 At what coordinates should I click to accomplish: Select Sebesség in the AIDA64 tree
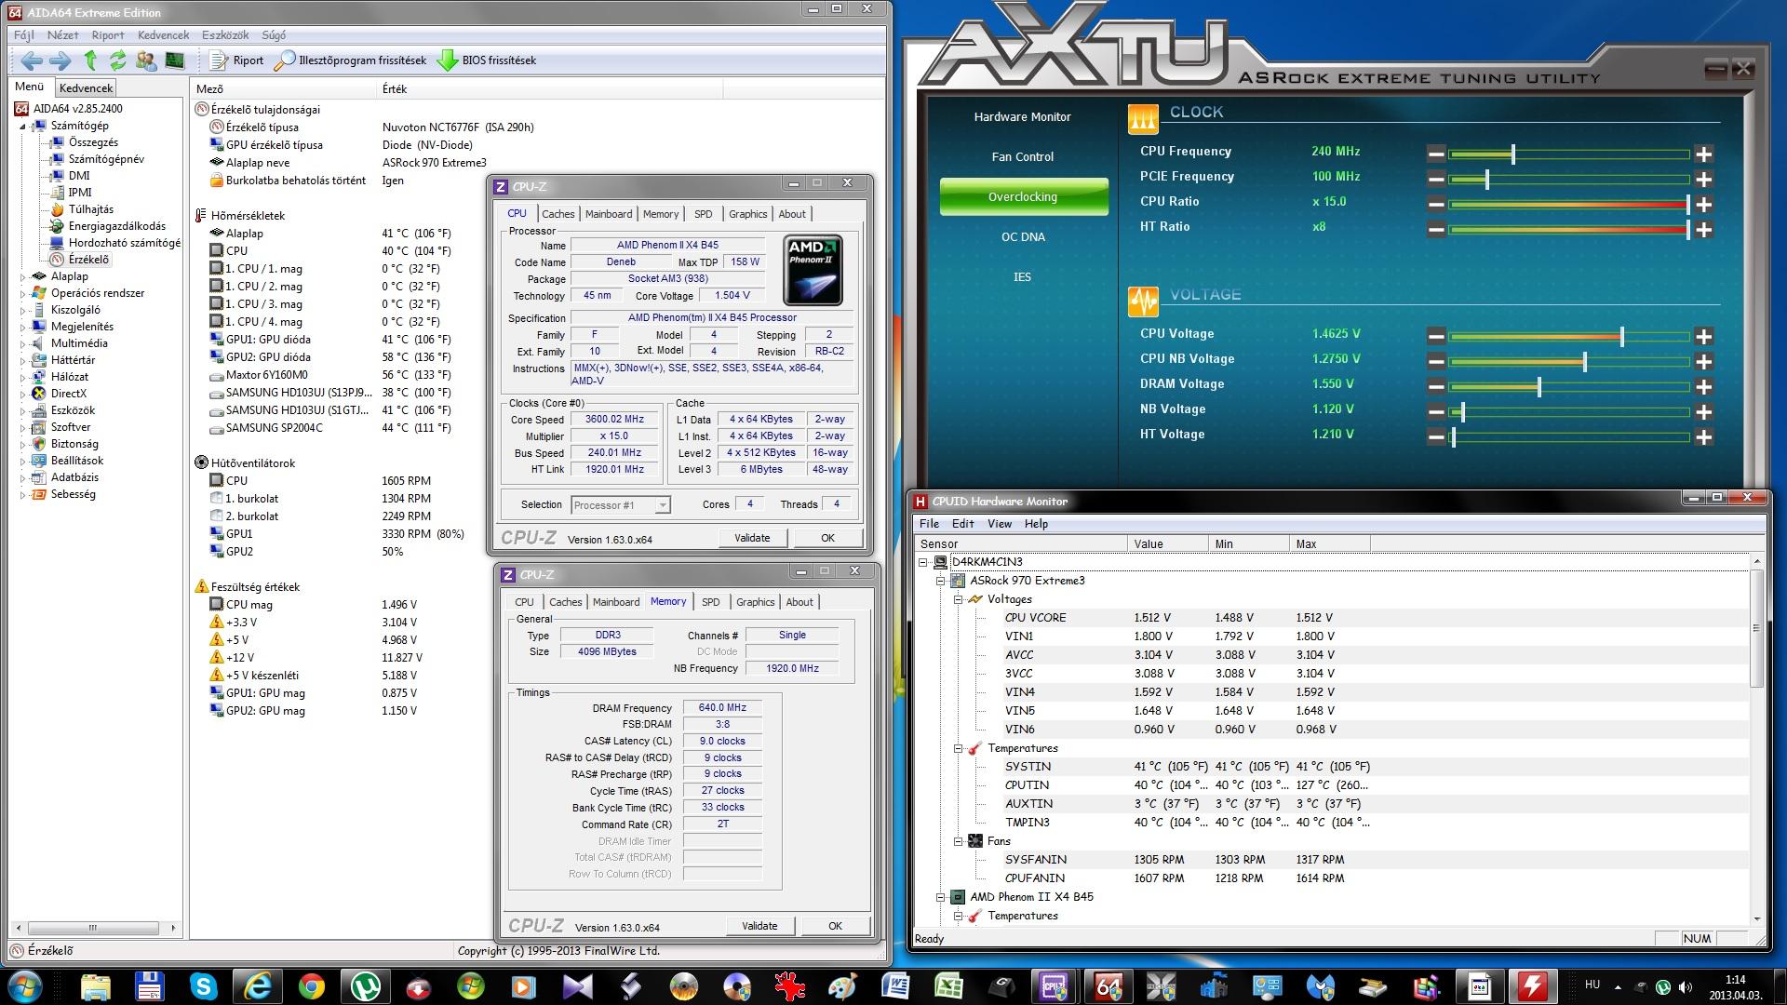click(x=73, y=494)
